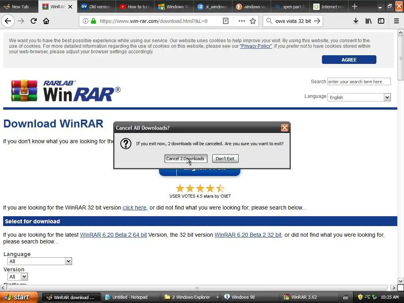Screen dimensions: 404x303
Task: Click the site search input field
Action: click(359, 82)
